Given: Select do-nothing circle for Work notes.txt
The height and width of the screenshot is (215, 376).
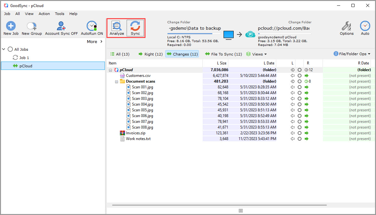Looking at the screenshot, I should coord(300,139).
